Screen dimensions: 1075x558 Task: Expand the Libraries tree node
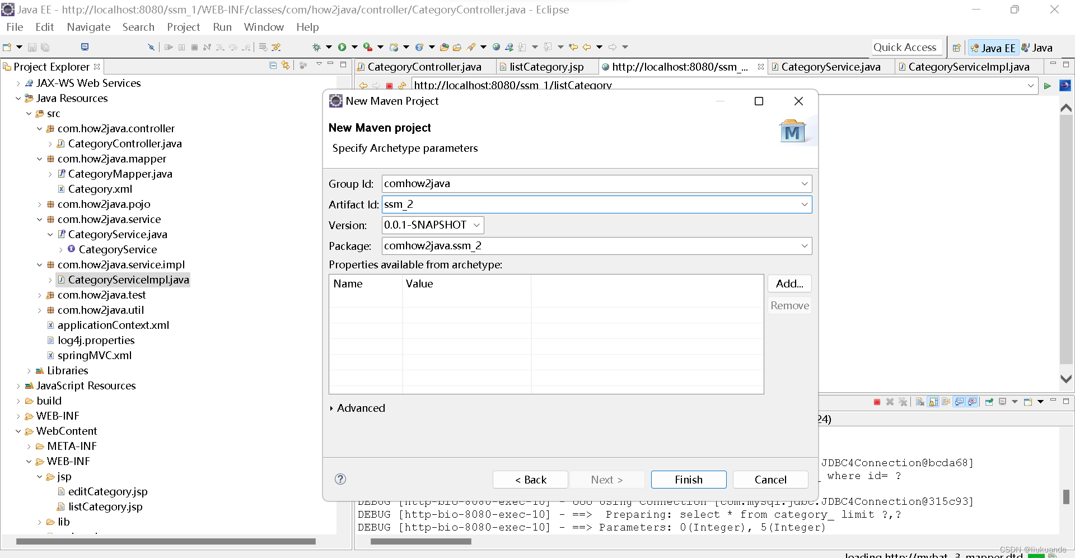[29, 371]
